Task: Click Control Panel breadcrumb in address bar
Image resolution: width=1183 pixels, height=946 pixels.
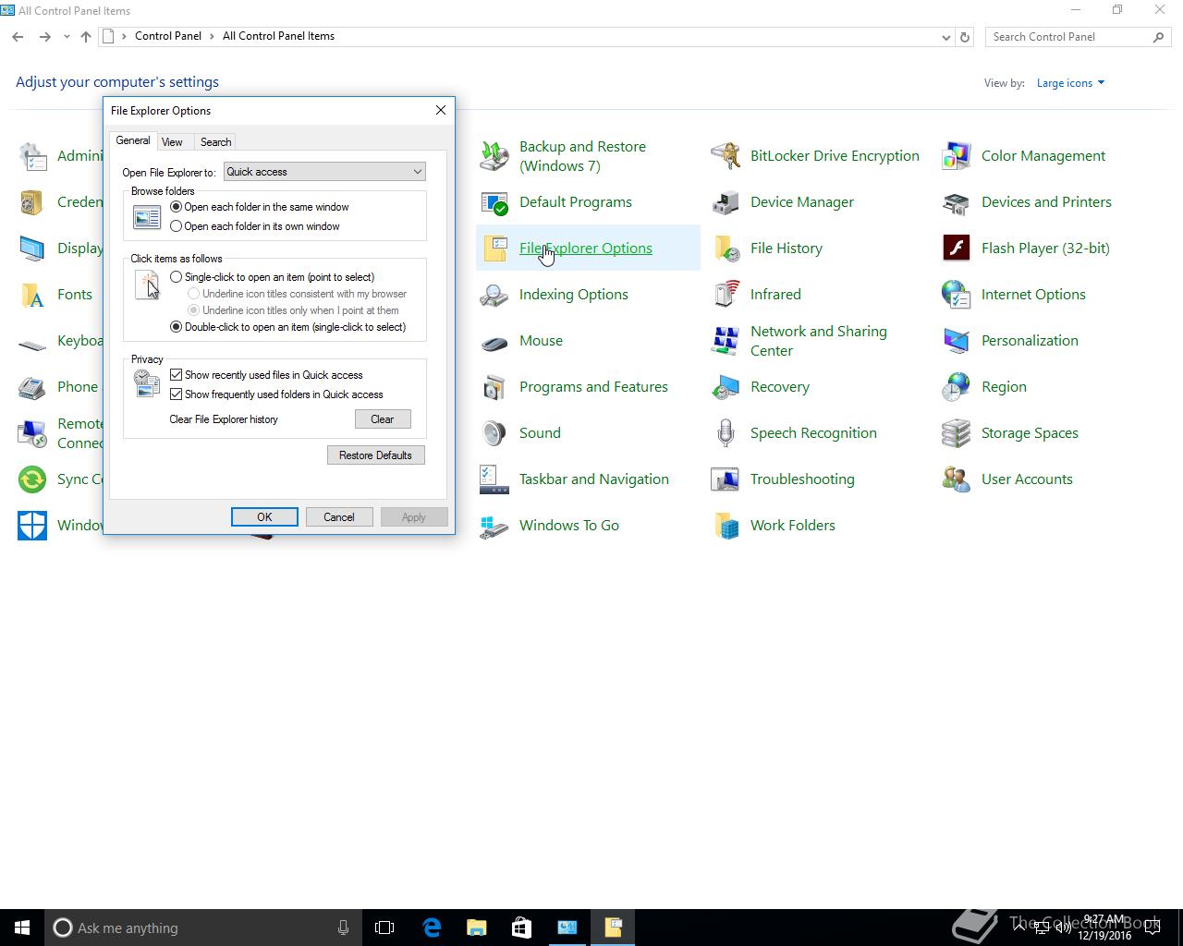Action: [x=168, y=36]
